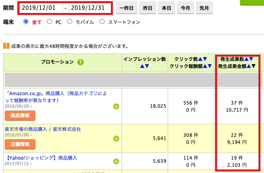Sort impressions descending with down arrow
The width and height of the screenshot is (264, 173).
pos(147,66)
